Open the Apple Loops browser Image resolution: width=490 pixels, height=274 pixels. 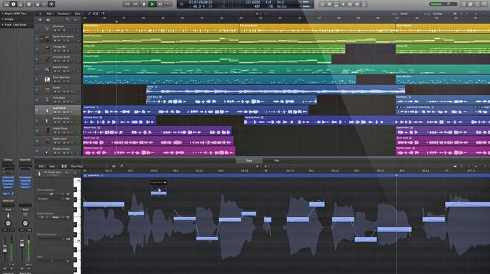pyautogui.click(x=477, y=4)
